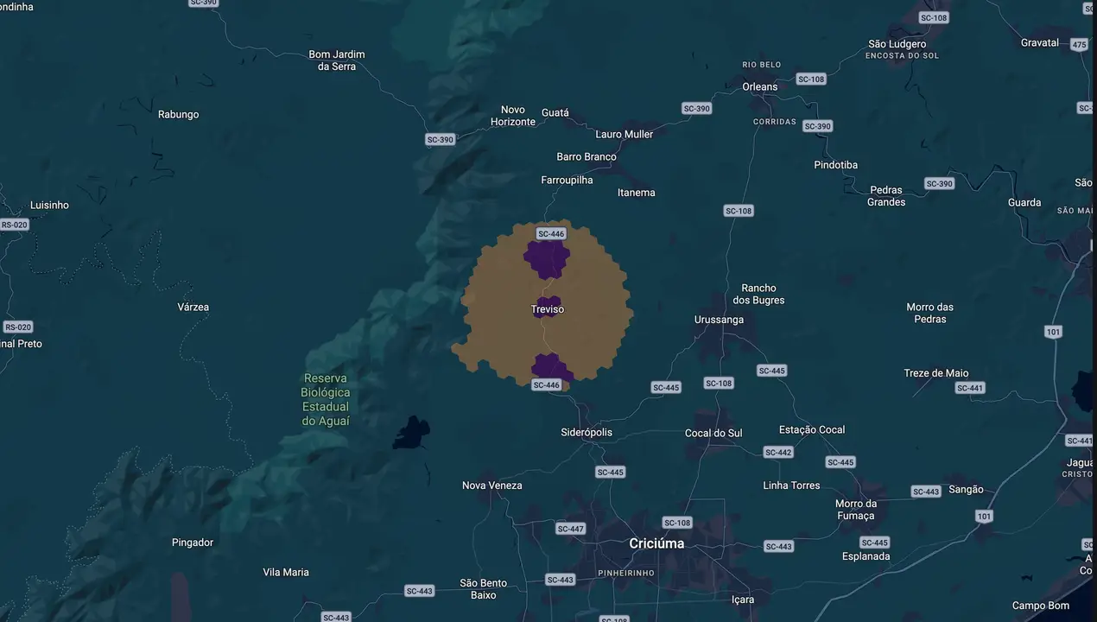The width and height of the screenshot is (1097, 622).
Task: Select the Várzea label
Action: point(193,307)
